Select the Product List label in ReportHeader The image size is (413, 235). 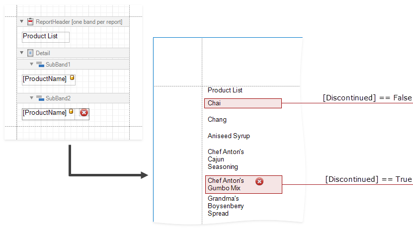point(45,37)
